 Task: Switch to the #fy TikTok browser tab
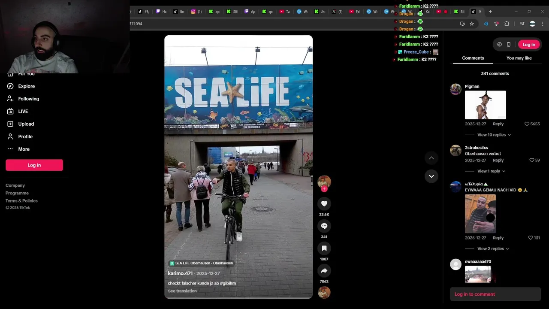(x=143, y=12)
